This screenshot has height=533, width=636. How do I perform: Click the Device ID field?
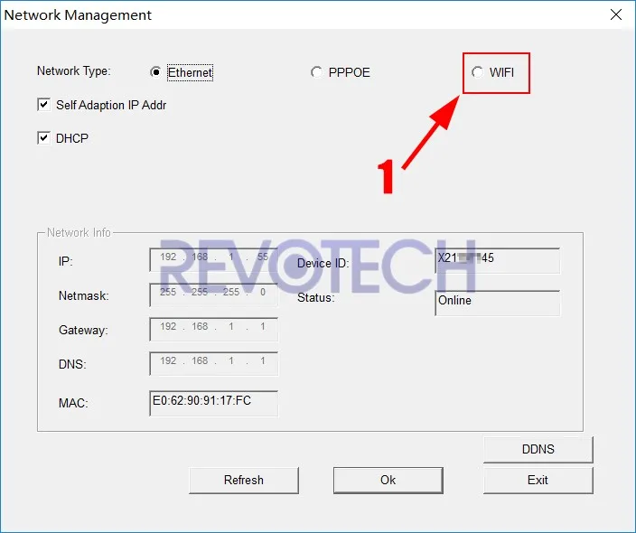[498, 261]
